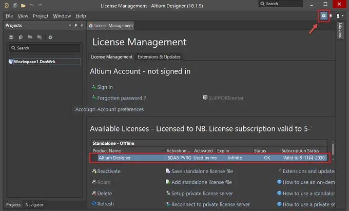Open the File menu
Viewport: 349px width, 211px height.
[9, 16]
